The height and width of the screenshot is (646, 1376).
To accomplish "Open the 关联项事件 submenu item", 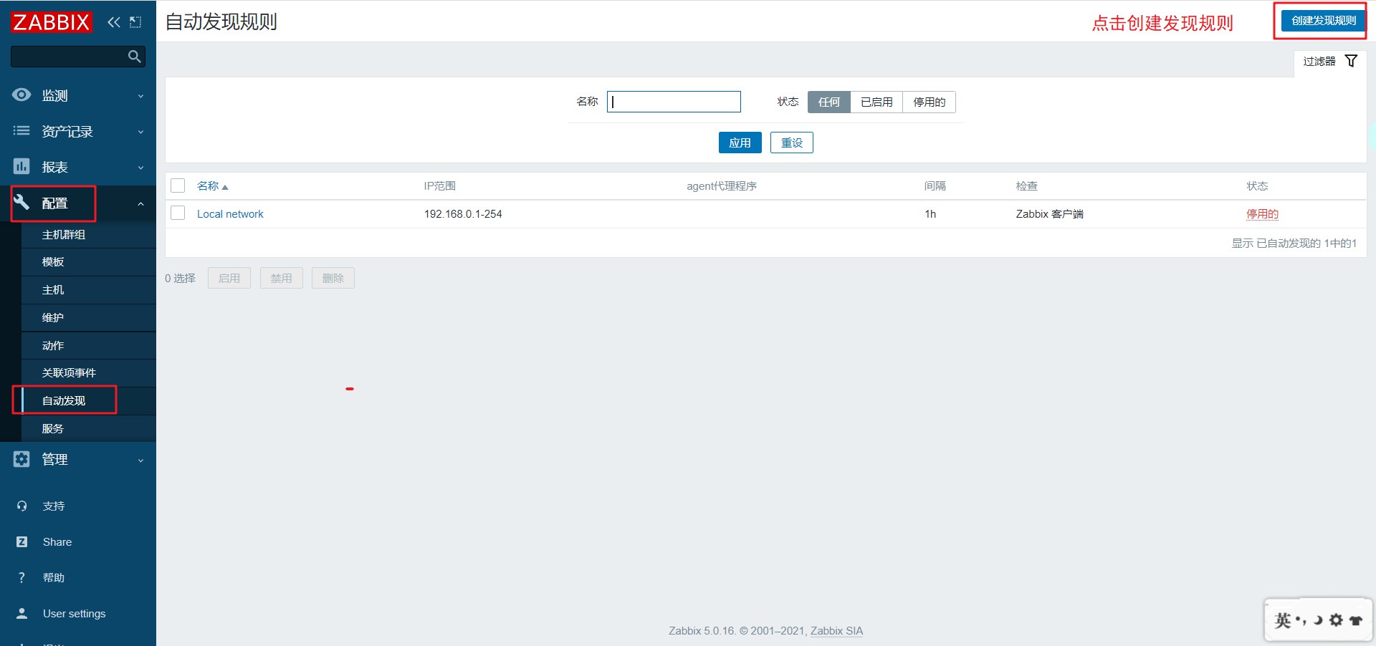I will (x=89, y=373).
